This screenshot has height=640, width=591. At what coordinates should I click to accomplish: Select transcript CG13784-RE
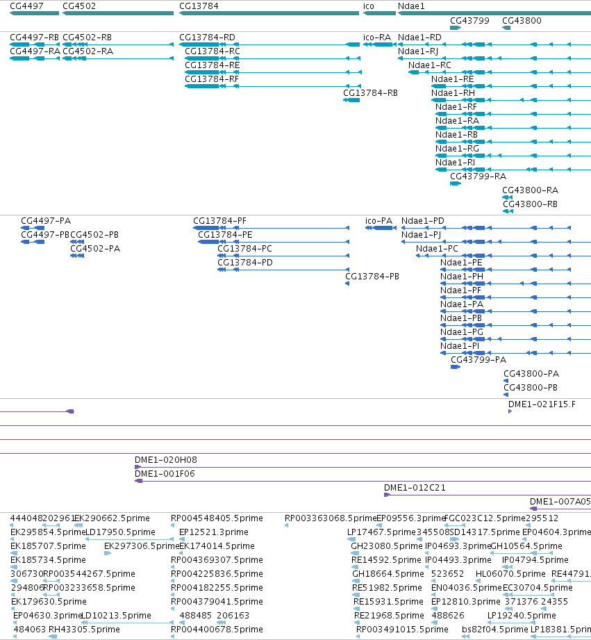pos(213,65)
